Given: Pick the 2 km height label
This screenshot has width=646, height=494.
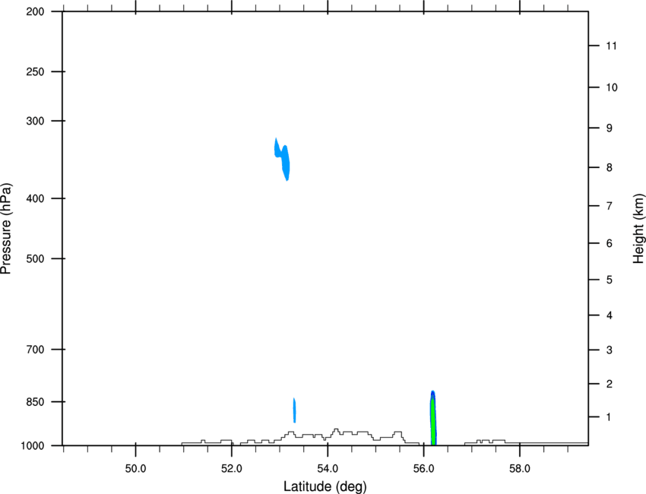Looking at the screenshot, I should pos(610,384).
